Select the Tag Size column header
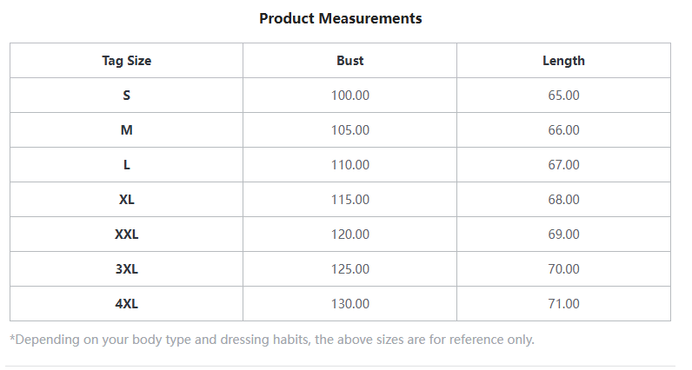The height and width of the screenshot is (370, 692). tap(127, 61)
